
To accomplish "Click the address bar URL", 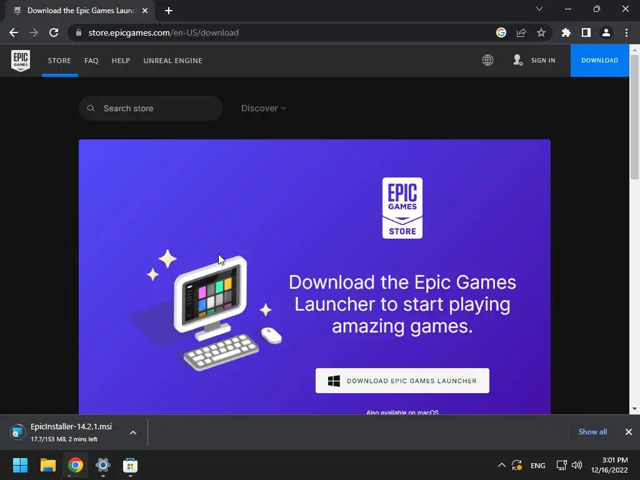I will (x=163, y=32).
